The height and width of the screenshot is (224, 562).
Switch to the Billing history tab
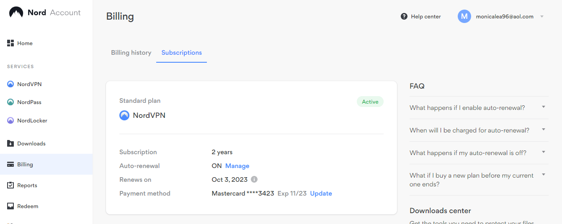[131, 53]
